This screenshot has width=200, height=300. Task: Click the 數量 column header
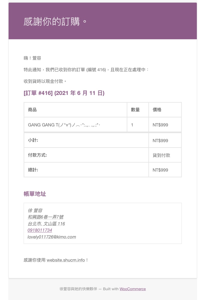point(135,110)
